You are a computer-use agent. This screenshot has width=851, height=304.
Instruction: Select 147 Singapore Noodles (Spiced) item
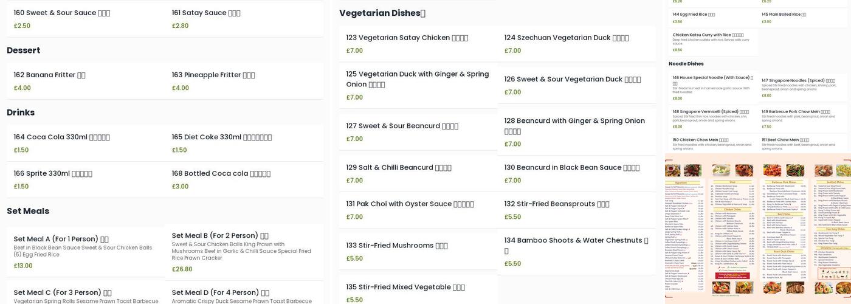click(x=798, y=80)
